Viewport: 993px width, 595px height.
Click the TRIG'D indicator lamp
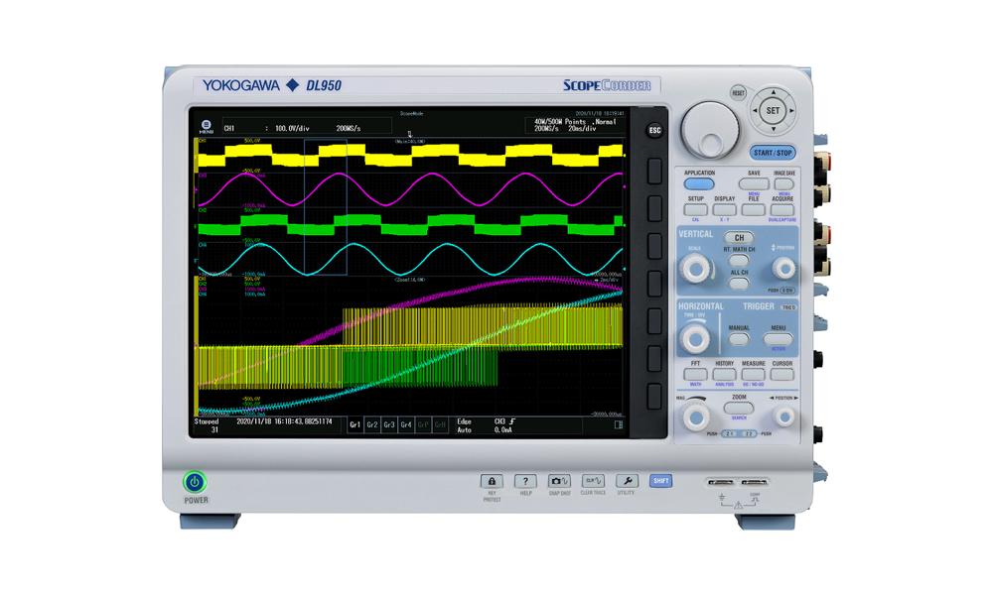788,307
